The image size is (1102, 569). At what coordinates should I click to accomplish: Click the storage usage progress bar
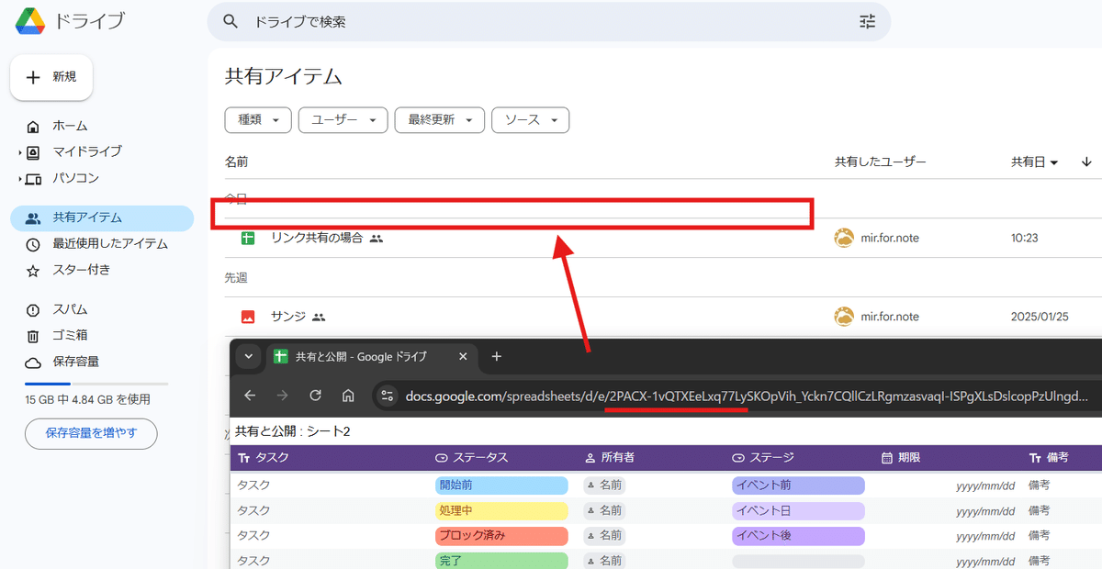[x=96, y=384]
